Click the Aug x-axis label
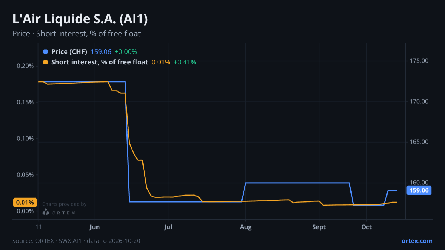The width and height of the screenshot is (445, 250). (x=245, y=227)
